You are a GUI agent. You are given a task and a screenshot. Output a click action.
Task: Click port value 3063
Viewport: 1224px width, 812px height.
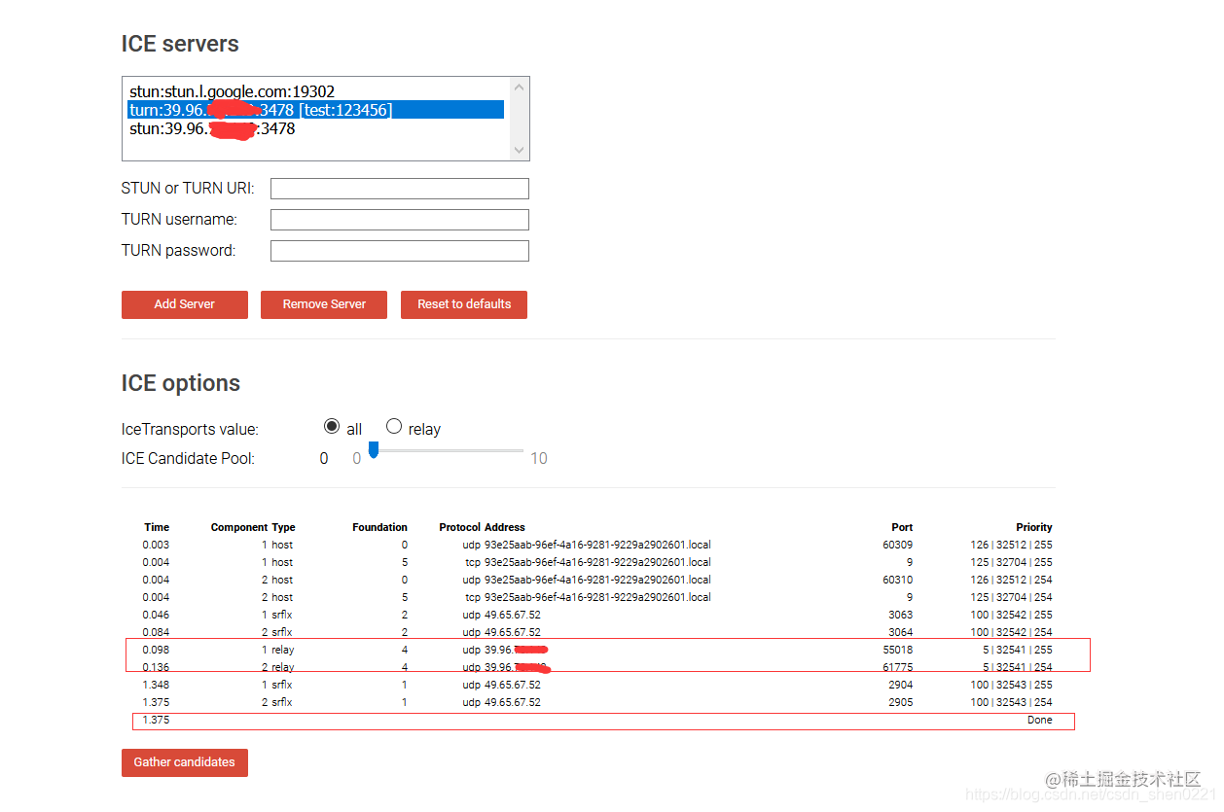(x=901, y=615)
